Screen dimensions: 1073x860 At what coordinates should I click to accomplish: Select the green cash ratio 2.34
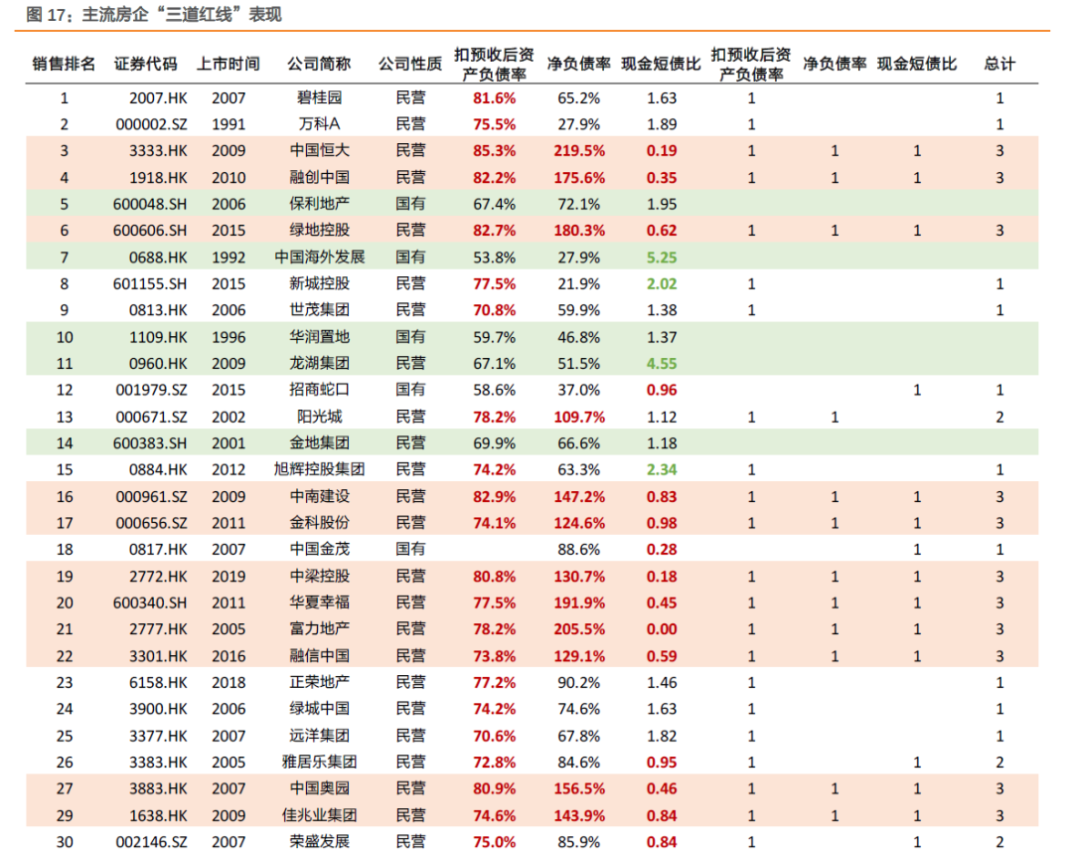pos(662,470)
